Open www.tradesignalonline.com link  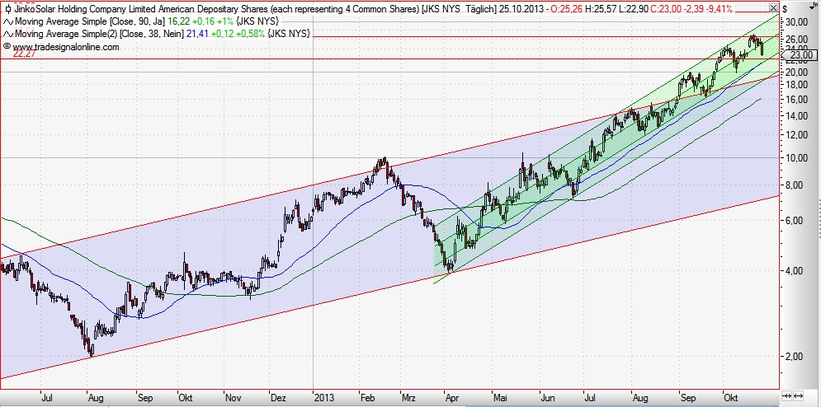coord(65,47)
